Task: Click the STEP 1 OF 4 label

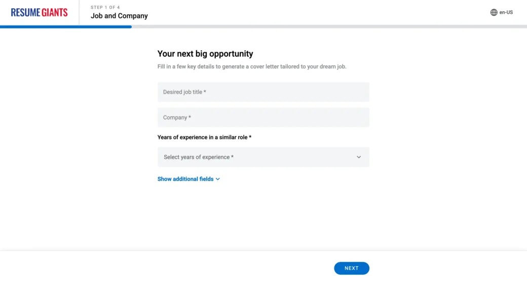Action: [105, 8]
